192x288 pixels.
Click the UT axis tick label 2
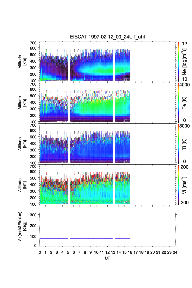(51, 252)
